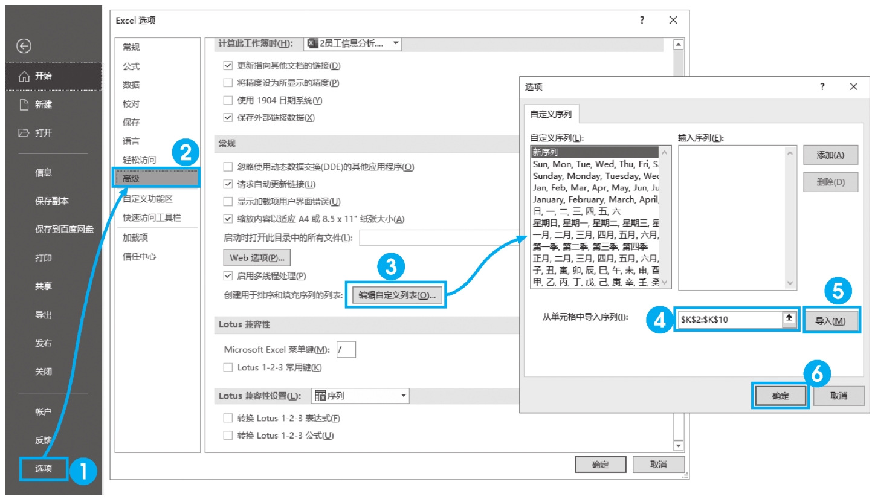The height and width of the screenshot is (499, 875).
Task: Focus the Microsoft Excel 菜单键 field
Action: click(x=346, y=349)
